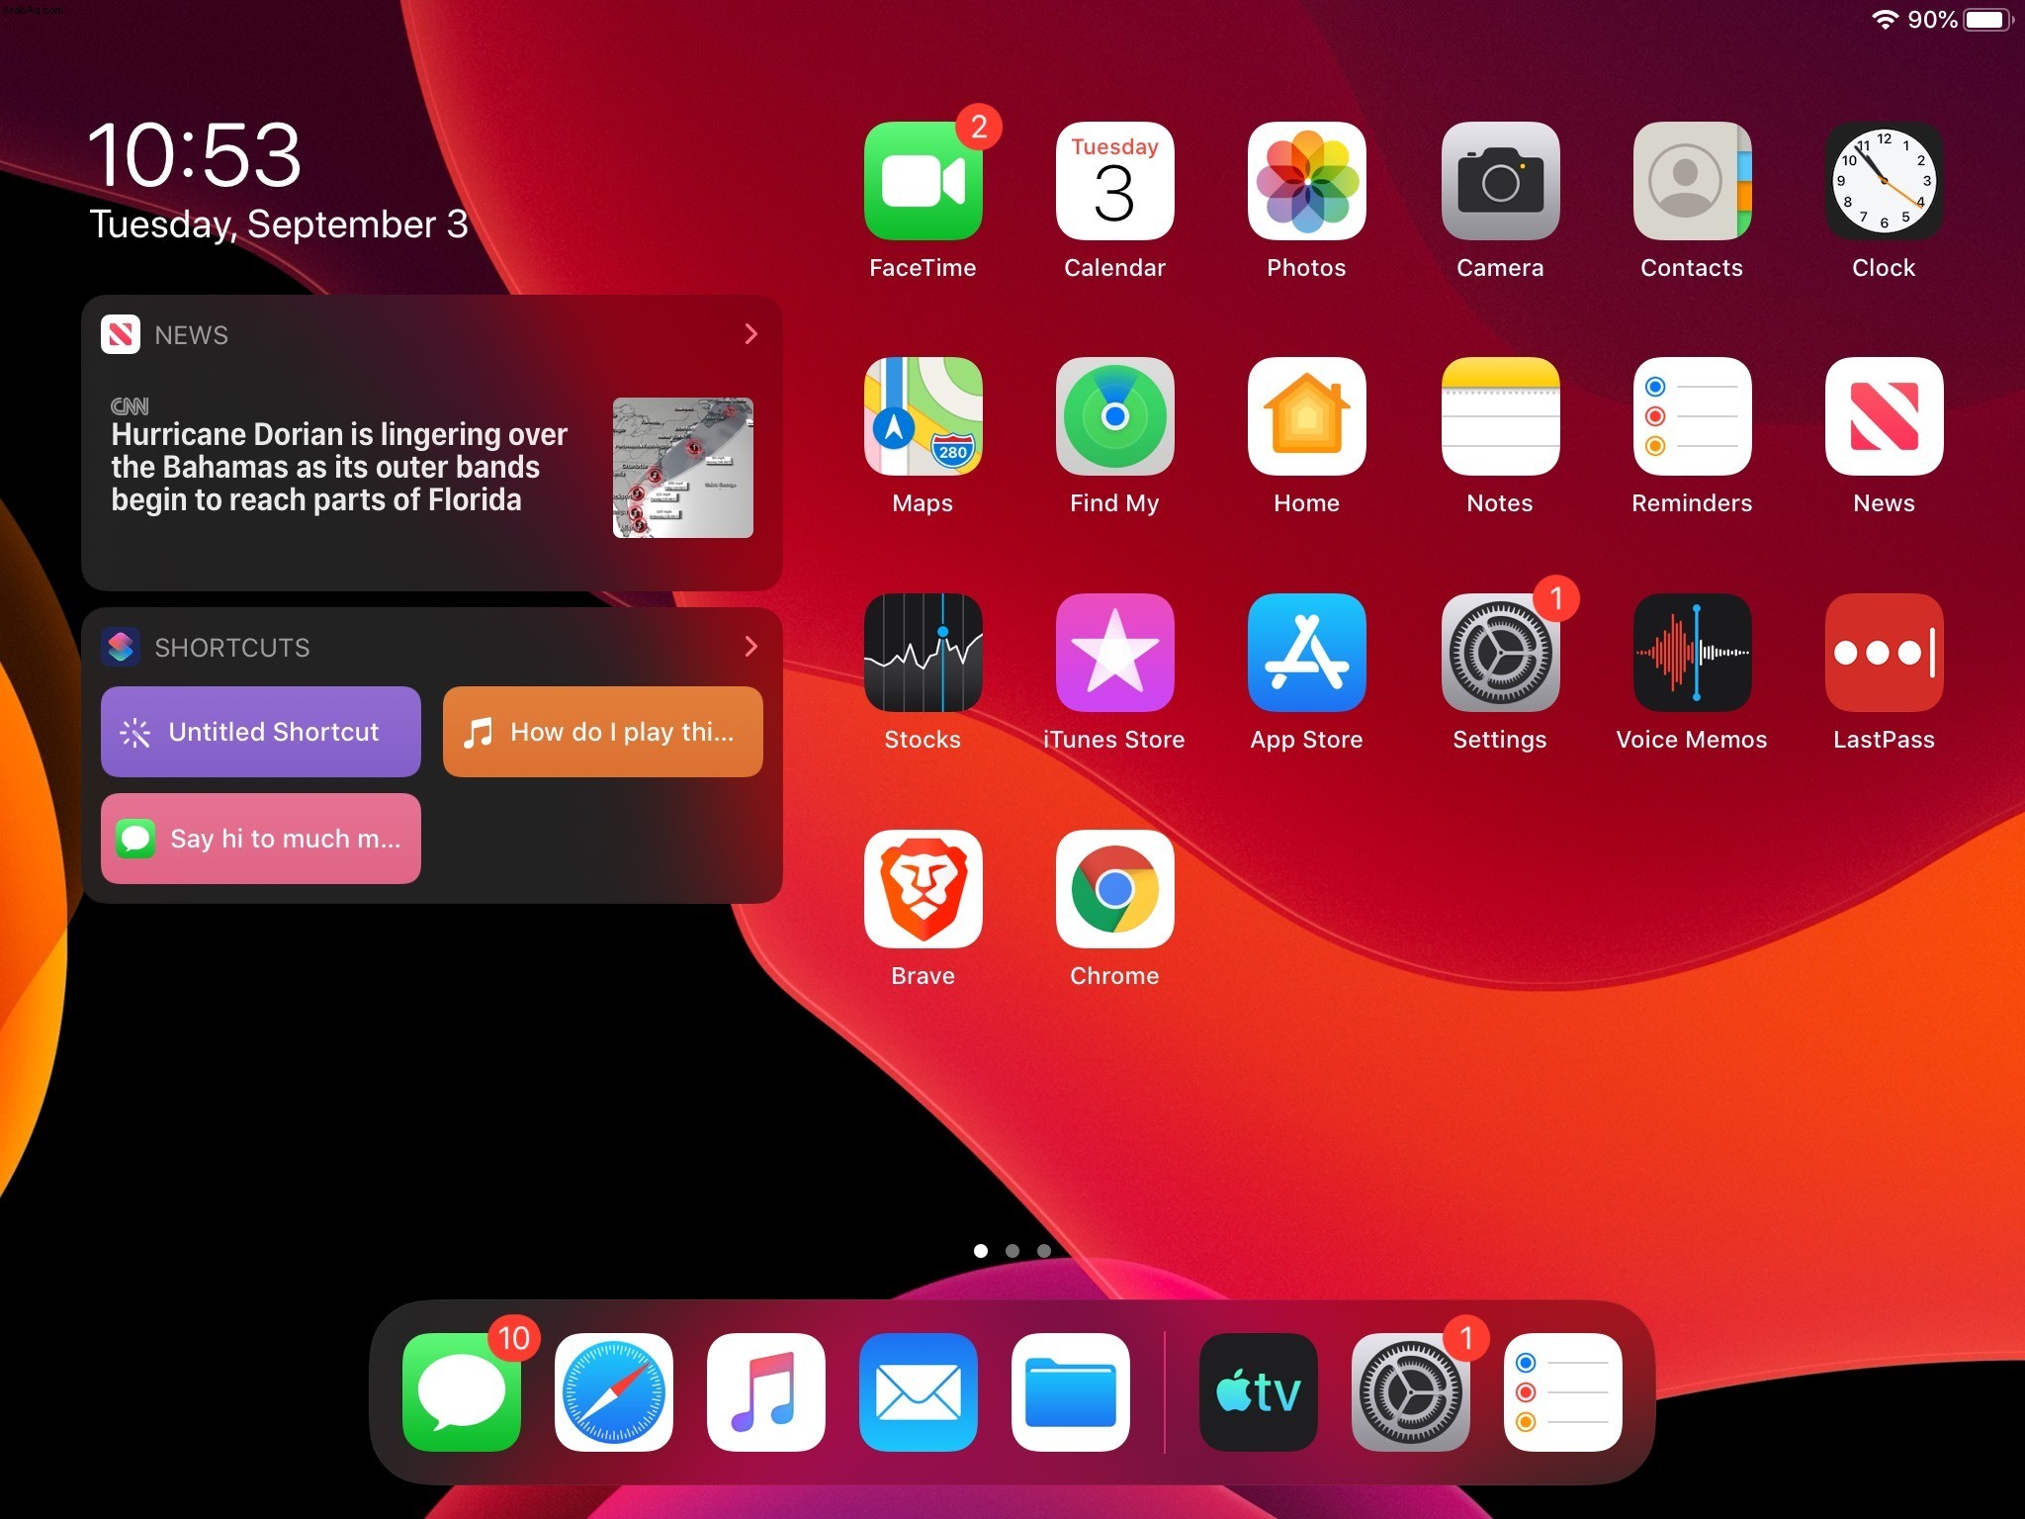Tap the SHORTCUTS widget header icon
The image size is (2025, 1519).
coord(121,647)
